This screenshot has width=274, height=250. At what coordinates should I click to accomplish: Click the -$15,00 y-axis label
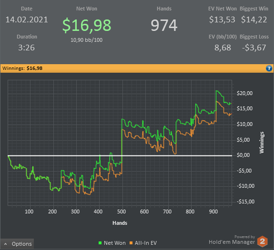click(245, 202)
